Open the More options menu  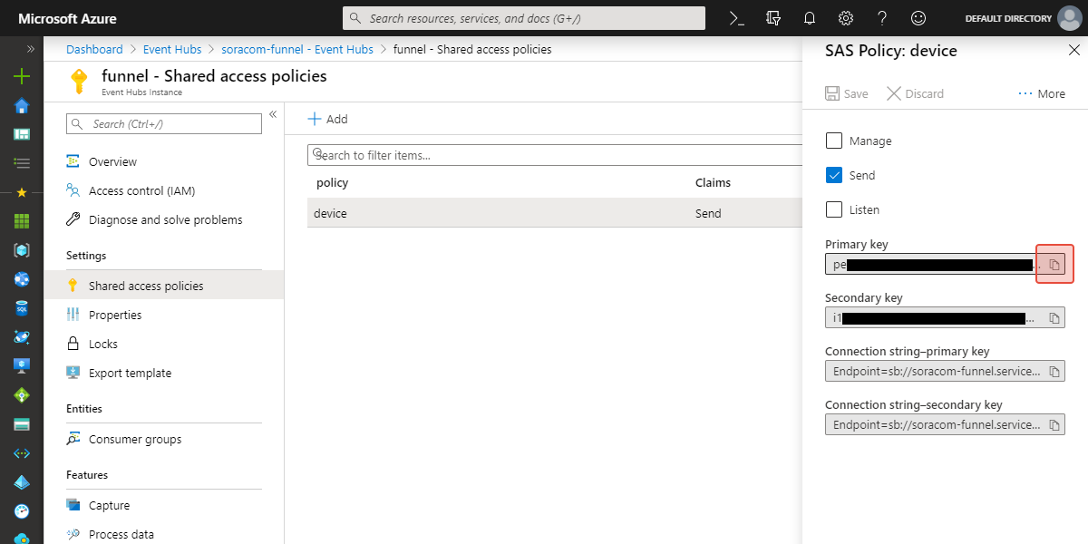click(x=1042, y=94)
